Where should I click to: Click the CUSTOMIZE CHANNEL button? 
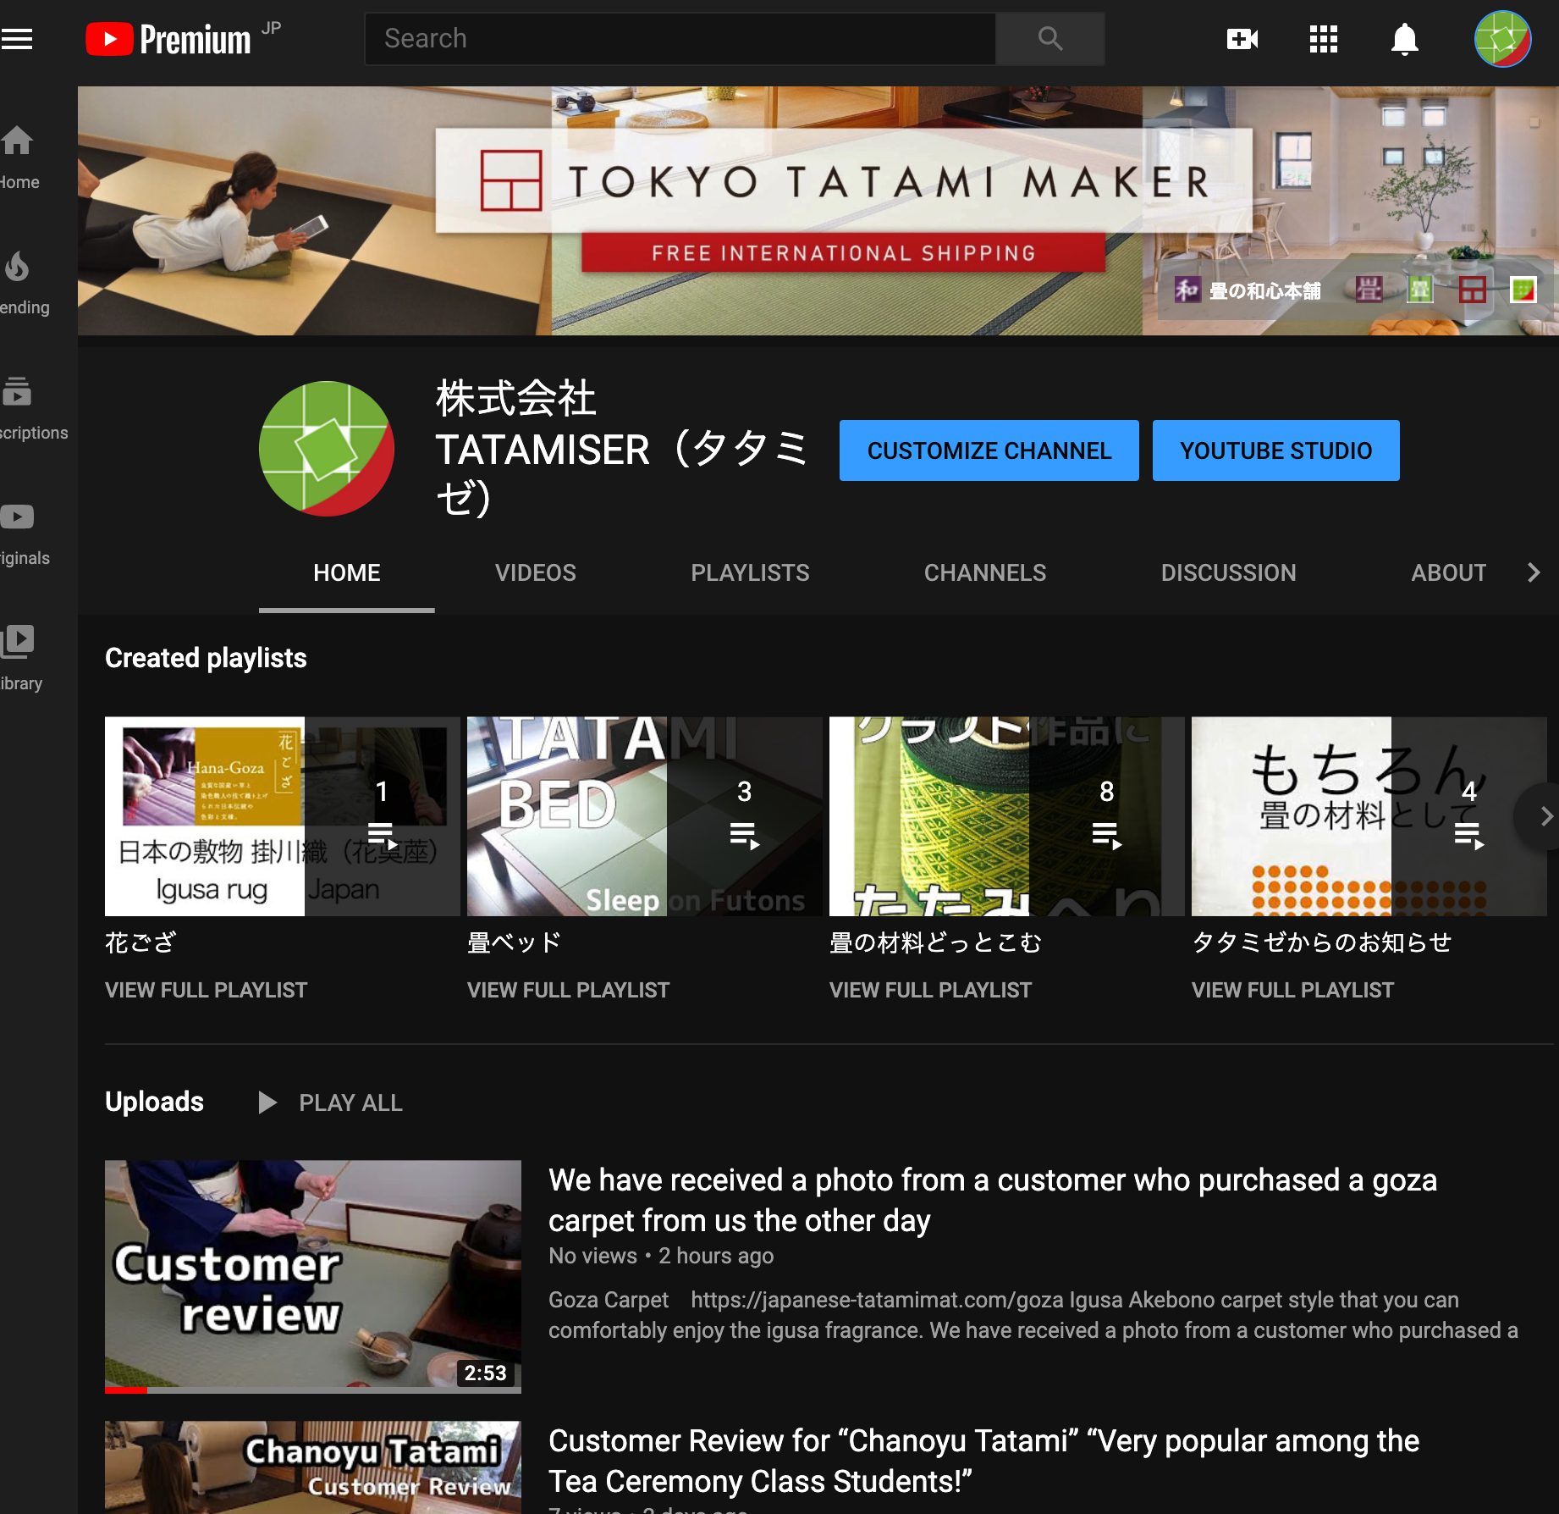[x=989, y=450]
